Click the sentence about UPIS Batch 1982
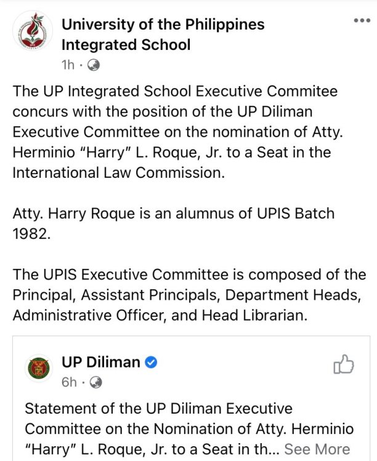The image size is (377, 461). pyautogui.click(x=173, y=223)
